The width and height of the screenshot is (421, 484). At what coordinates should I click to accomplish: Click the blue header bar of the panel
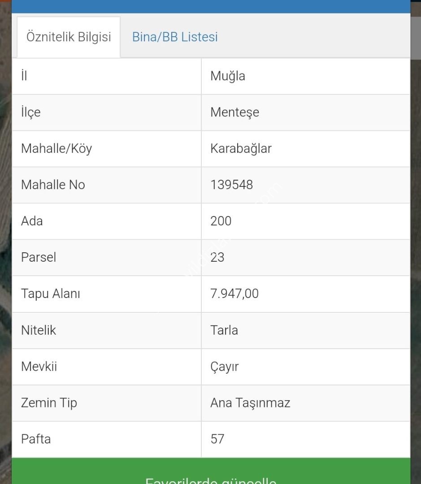click(x=211, y=6)
